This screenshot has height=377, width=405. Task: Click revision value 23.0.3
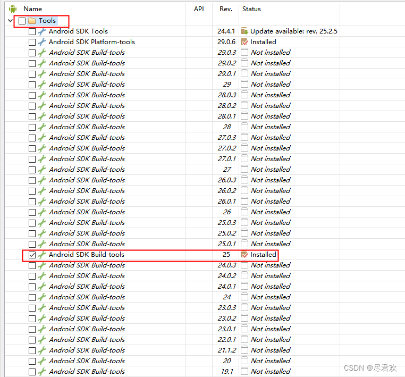pos(227,308)
